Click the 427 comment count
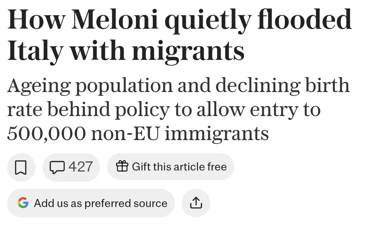Image resolution: width=365 pixels, height=226 pixels. tap(80, 167)
